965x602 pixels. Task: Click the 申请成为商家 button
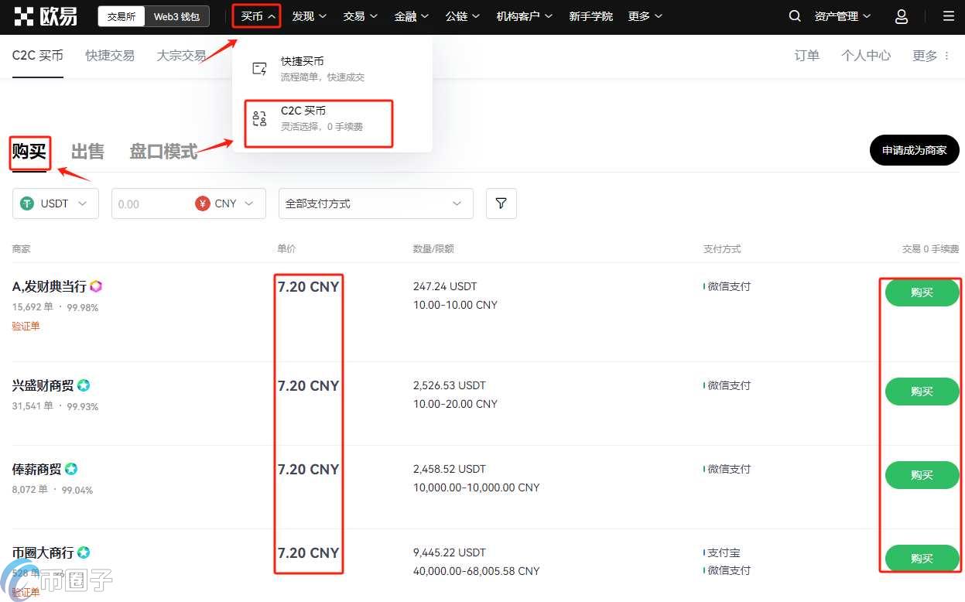914,150
